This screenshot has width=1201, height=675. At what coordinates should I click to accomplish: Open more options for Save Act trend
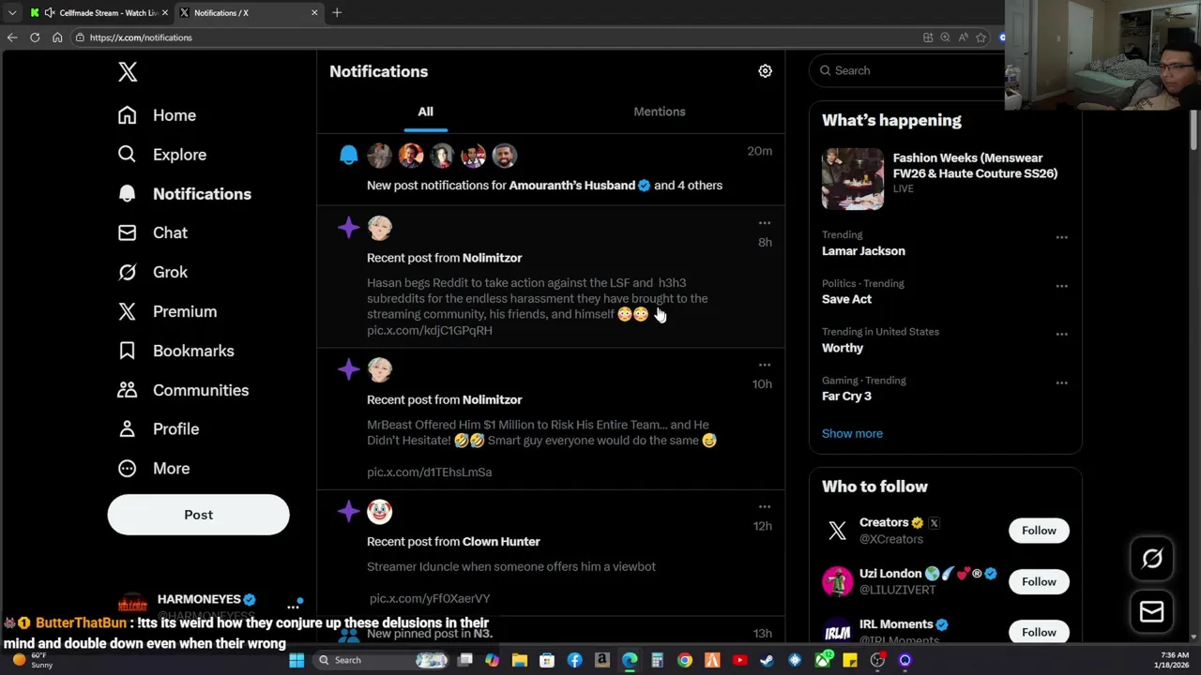click(1061, 286)
